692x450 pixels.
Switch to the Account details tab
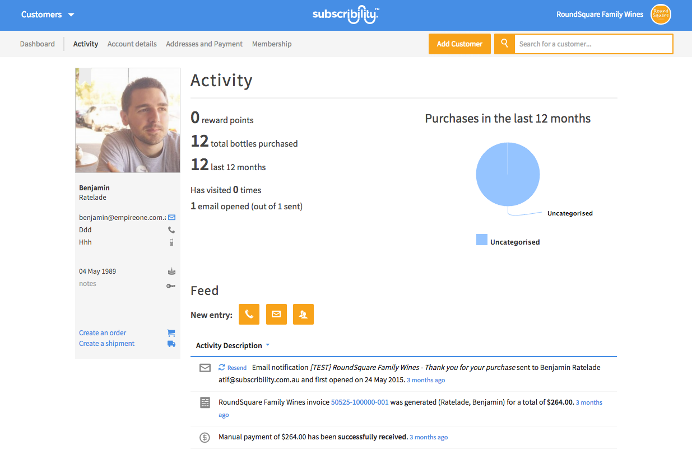pos(132,44)
